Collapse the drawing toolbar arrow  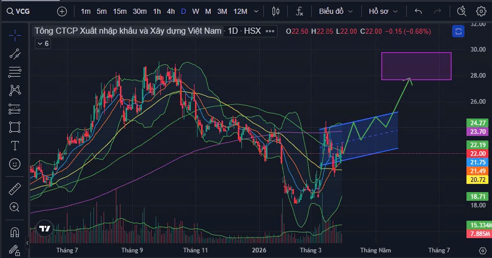(x=27, y=243)
